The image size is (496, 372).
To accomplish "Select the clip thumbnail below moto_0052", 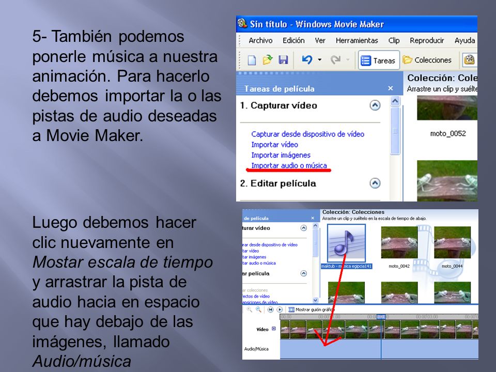I will (447, 181).
